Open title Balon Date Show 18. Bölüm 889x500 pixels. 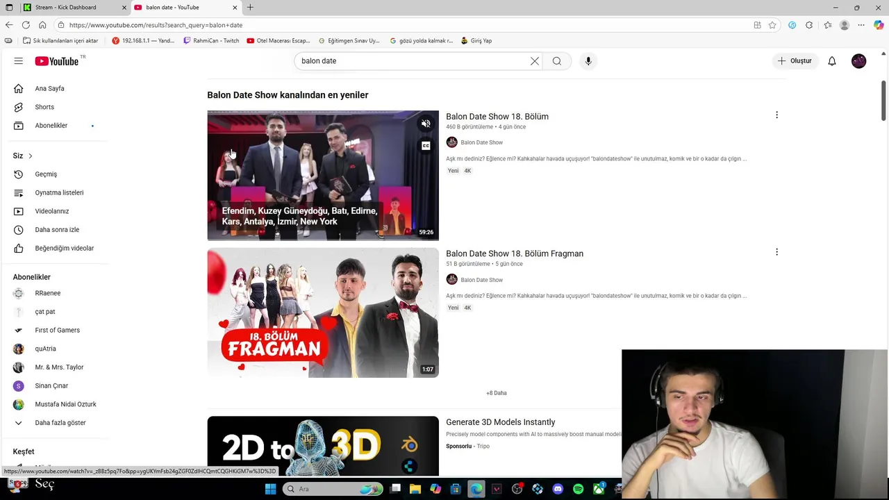pyautogui.click(x=497, y=117)
